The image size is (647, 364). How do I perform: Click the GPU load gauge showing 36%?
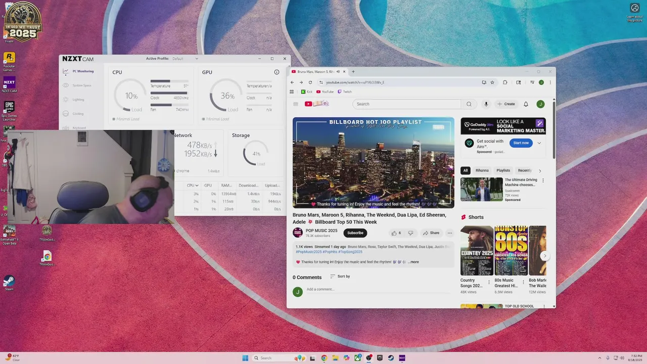pyautogui.click(x=226, y=96)
